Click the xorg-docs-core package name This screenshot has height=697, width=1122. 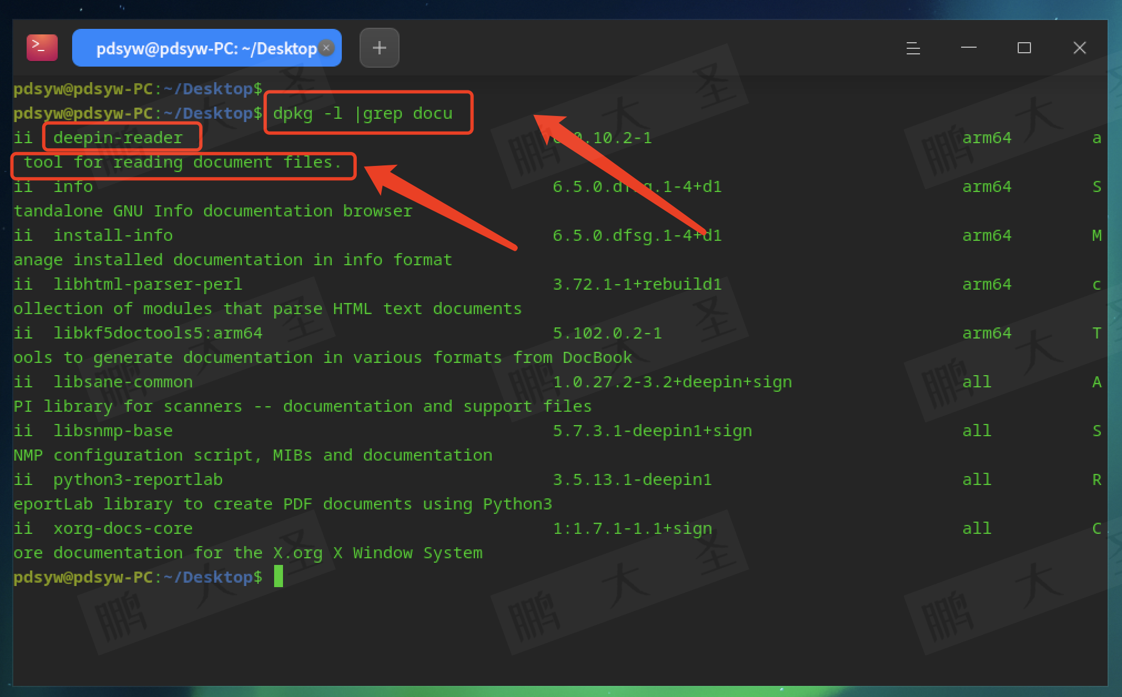(123, 528)
